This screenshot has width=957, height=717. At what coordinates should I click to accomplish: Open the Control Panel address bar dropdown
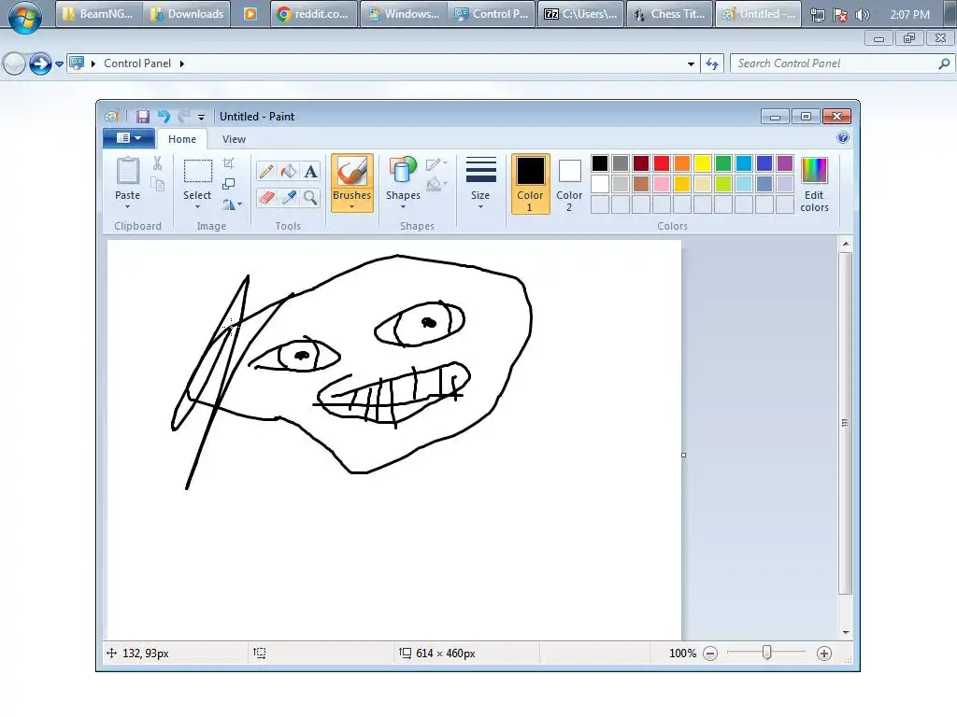tap(691, 63)
